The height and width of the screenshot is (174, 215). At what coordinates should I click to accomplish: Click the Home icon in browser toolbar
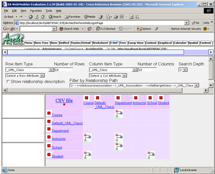click(43, 17)
